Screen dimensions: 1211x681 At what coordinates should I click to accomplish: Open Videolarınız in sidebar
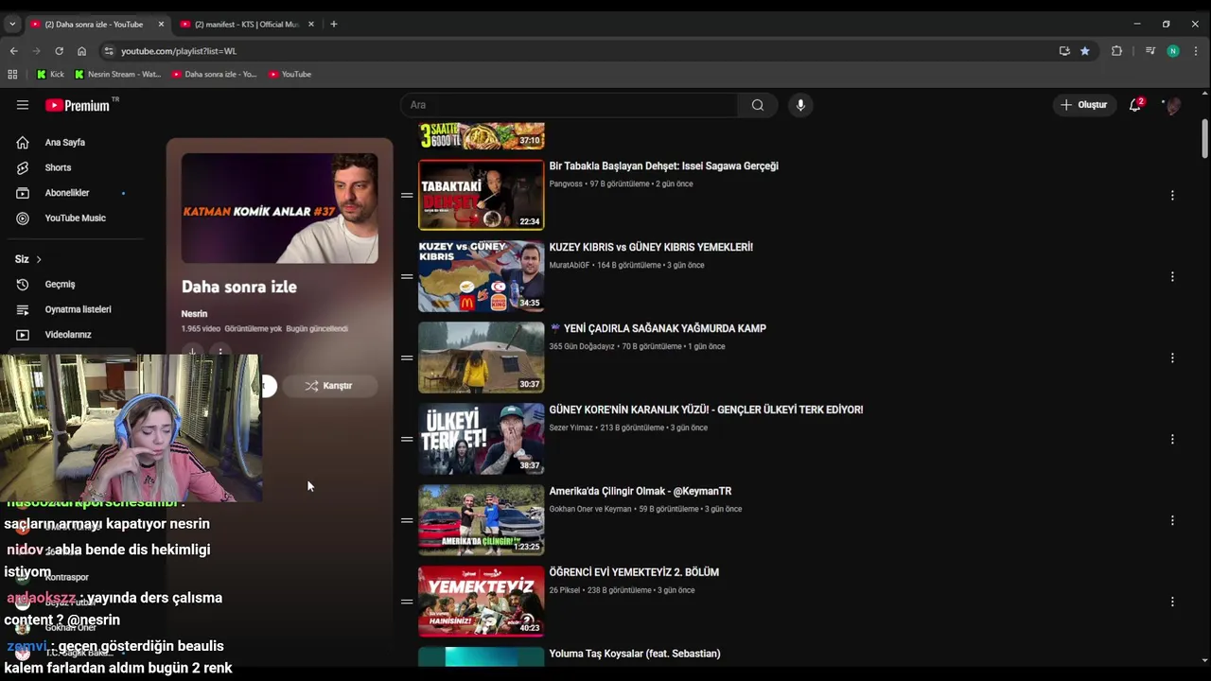[68, 335]
